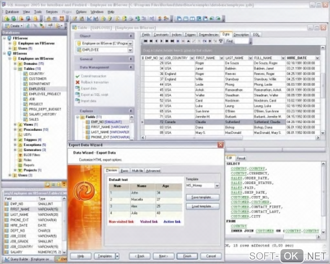Click the edit record triangle icon
This screenshot has width=330, height=264.
click(188, 41)
